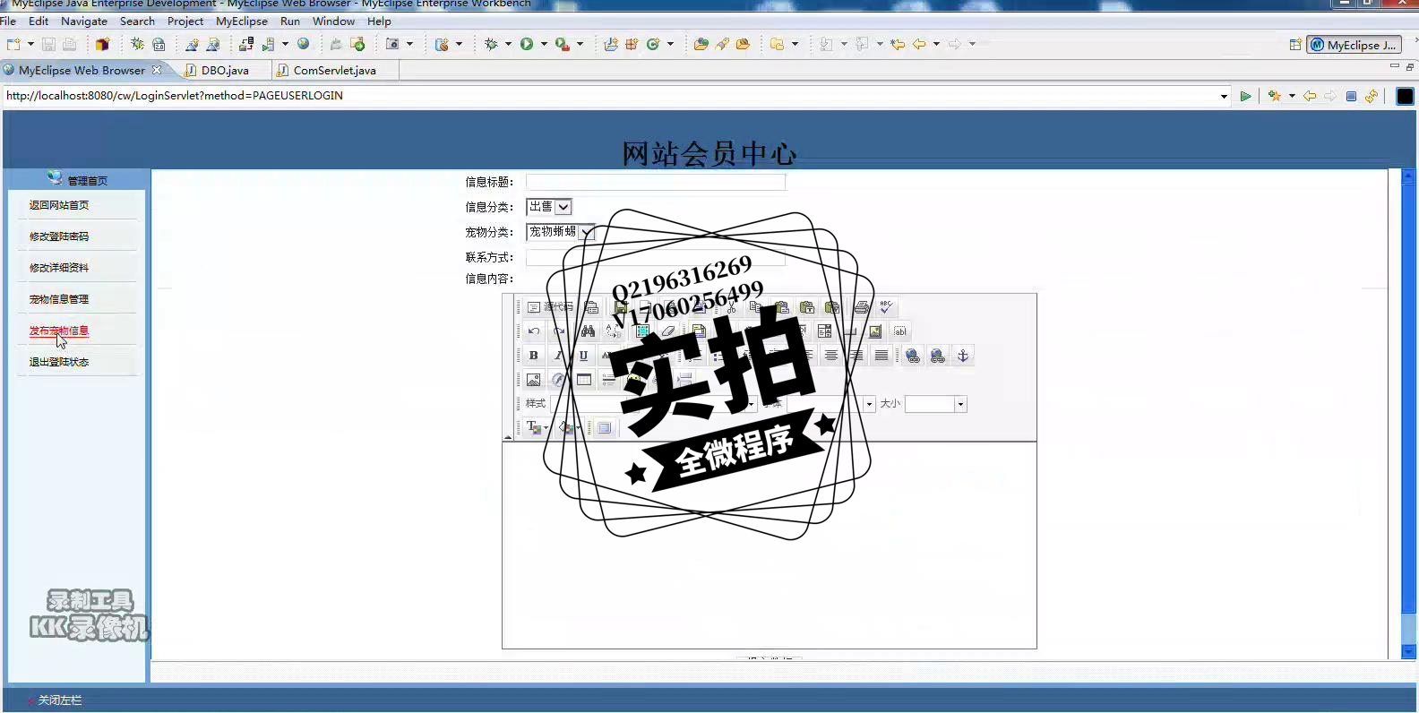This screenshot has width=1419, height=713.
Task: Apply full justify alignment in editor
Action: (881, 356)
